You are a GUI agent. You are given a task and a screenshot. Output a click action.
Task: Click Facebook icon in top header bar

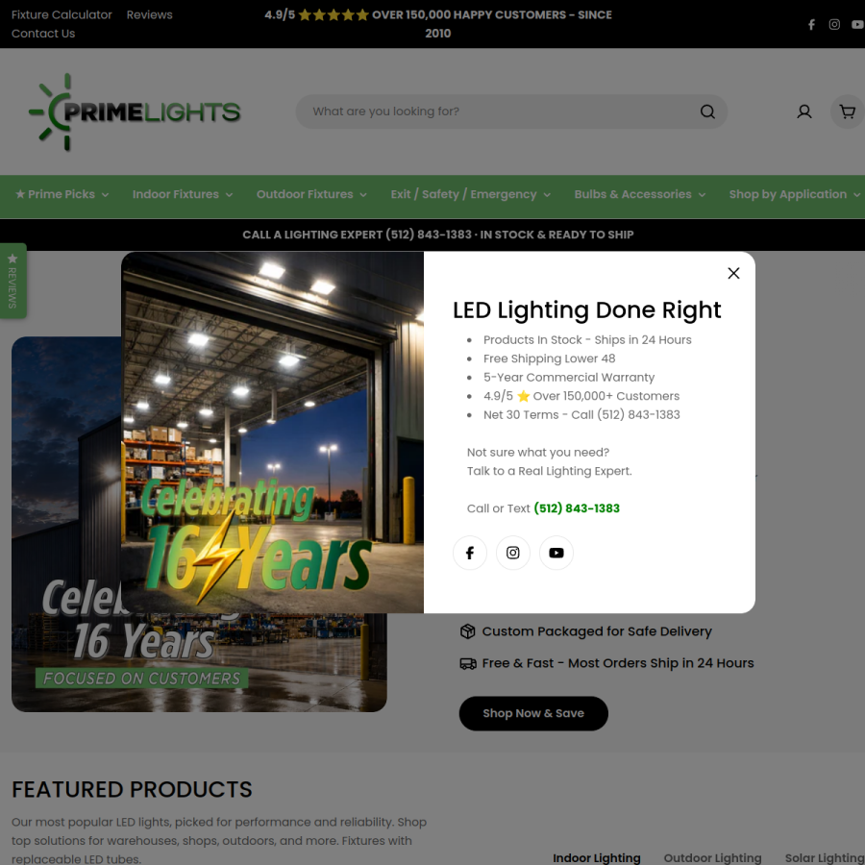(811, 24)
